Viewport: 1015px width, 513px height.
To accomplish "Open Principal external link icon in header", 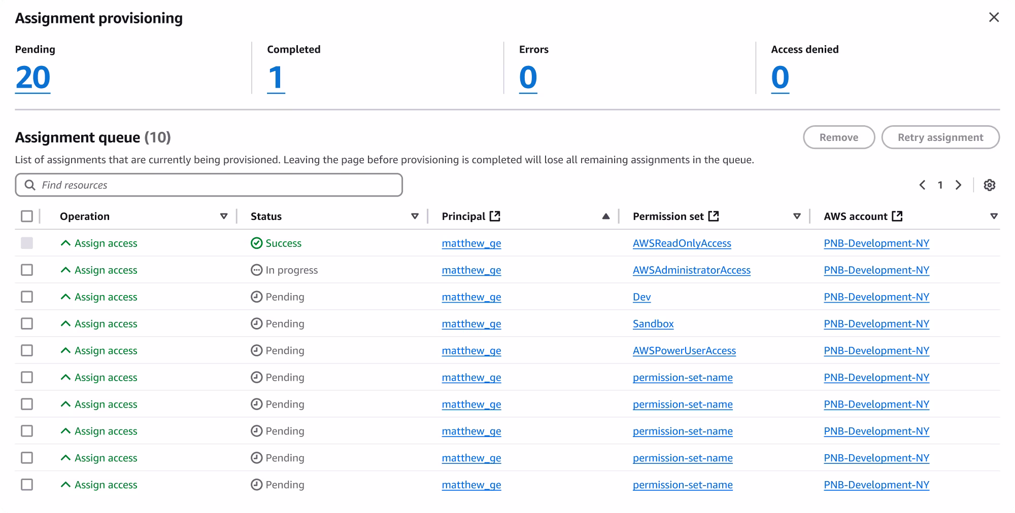I will [495, 216].
